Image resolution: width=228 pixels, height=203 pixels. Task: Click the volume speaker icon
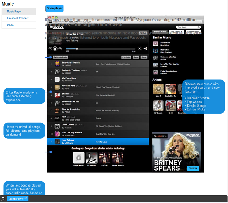146,48
